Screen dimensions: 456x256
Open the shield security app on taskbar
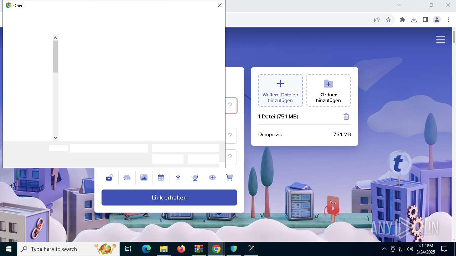[x=233, y=249]
